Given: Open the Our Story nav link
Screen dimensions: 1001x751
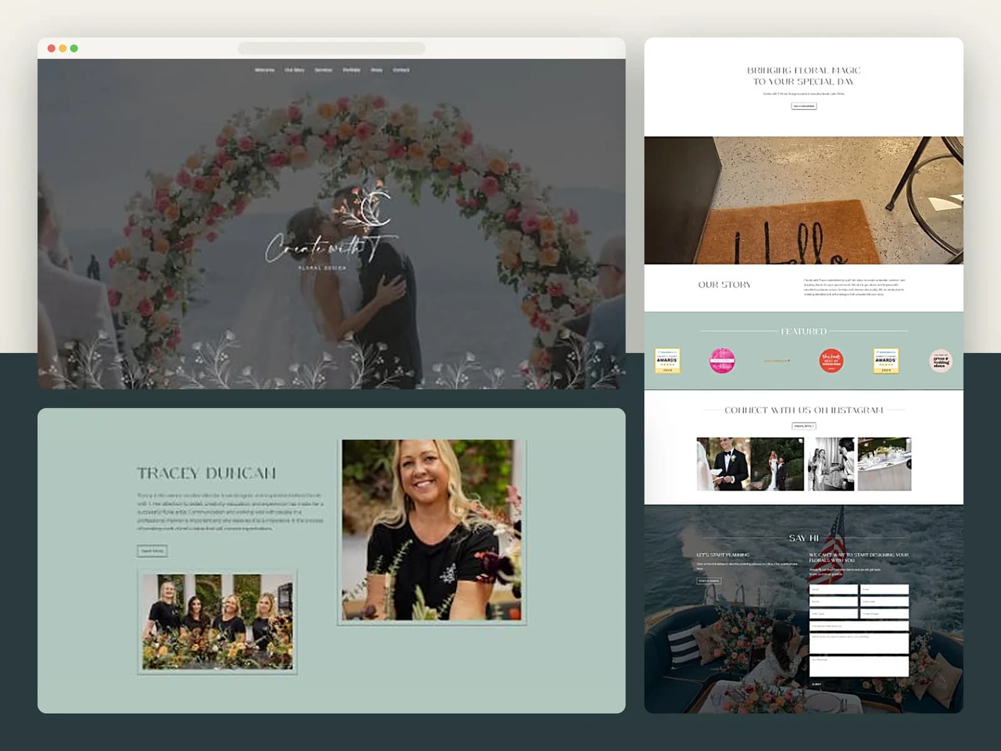Looking at the screenshot, I should point(294,70).
